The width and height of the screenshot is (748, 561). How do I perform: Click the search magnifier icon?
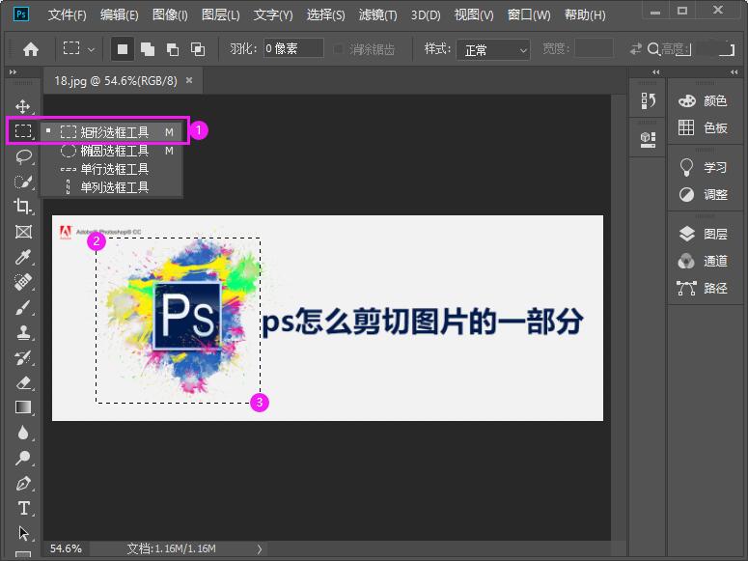(653, 48)
